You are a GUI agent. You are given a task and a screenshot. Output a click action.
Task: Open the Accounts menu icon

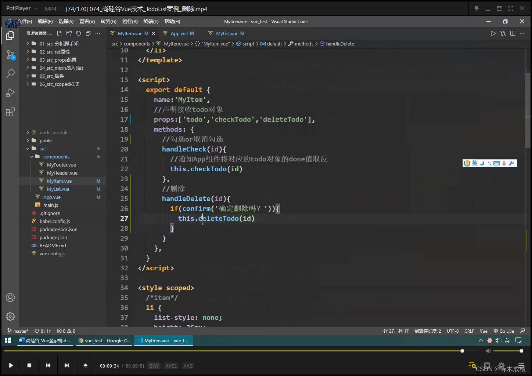10,297
